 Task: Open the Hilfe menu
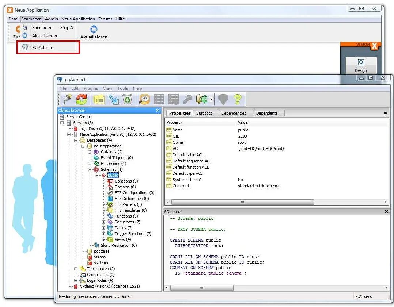pos(120,19)
